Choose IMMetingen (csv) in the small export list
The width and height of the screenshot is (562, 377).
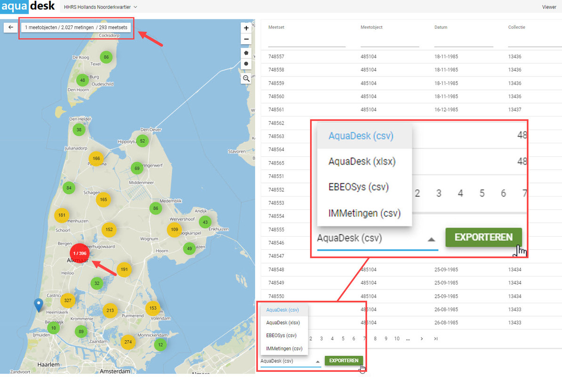click(284, 349)
